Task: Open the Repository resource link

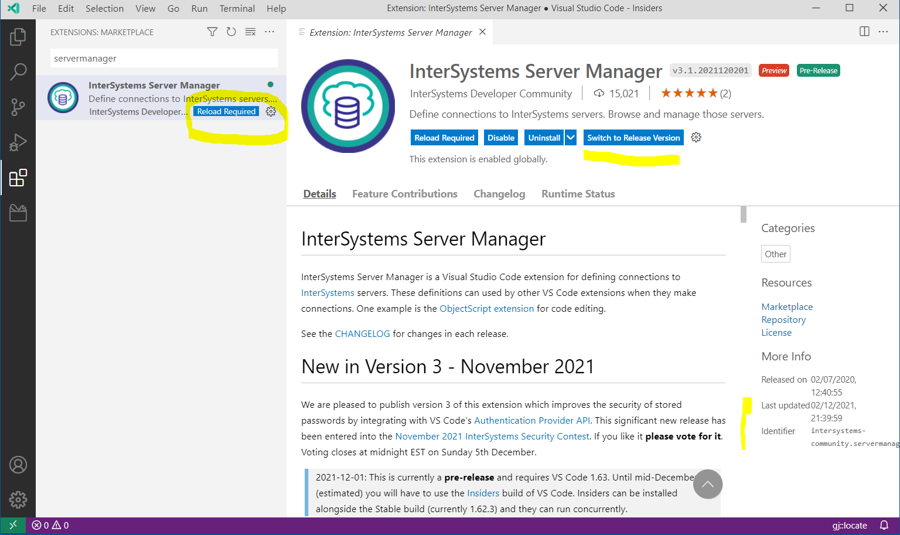Action: point(783,319)
